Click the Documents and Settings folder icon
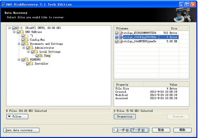Screen dimensions: 198x138 click(27, 44)
